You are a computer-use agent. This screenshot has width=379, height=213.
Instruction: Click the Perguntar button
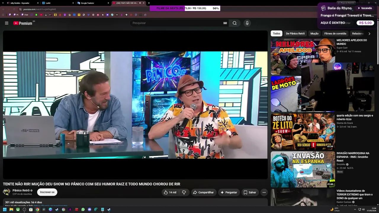[x=229, y=192]
